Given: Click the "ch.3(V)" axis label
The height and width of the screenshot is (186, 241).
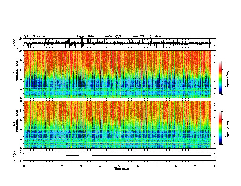Looking at the screenshot, I should [x=15, y=156].
